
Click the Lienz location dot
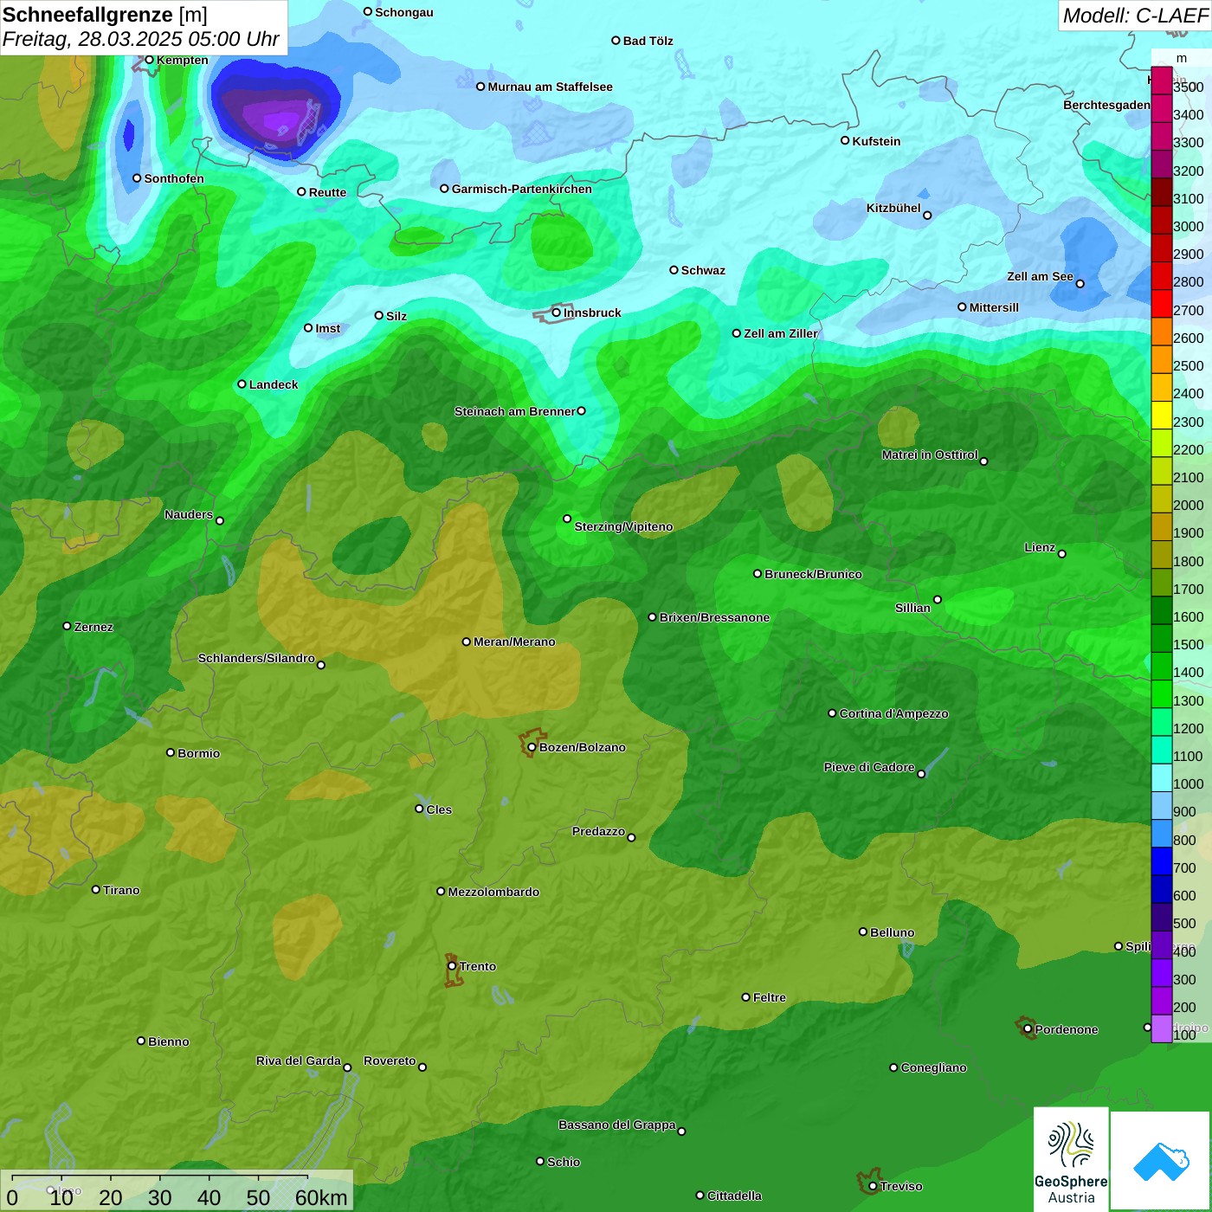coord(1062,554)
